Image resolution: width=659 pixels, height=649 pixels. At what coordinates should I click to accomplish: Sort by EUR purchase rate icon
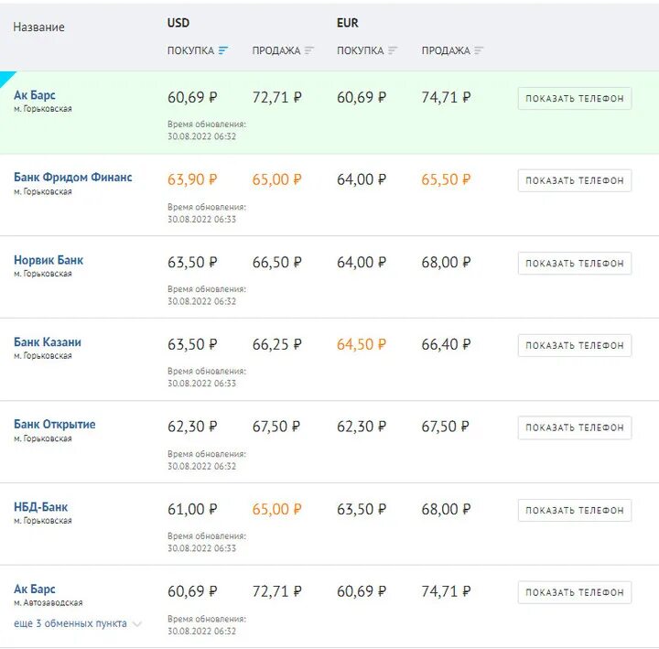point(393,50)
